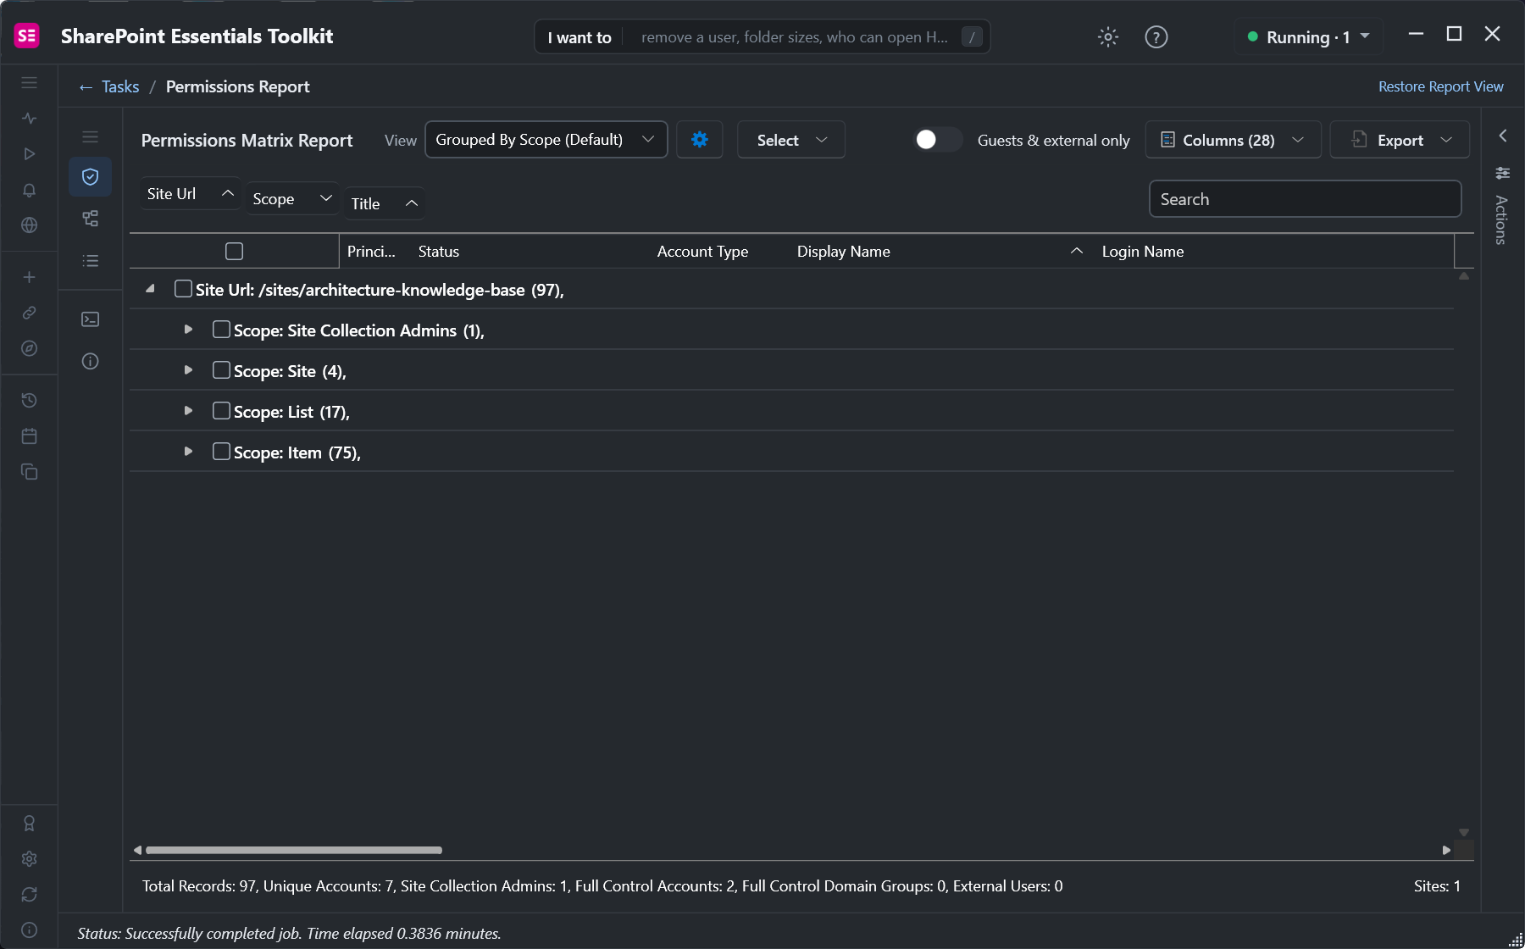The image size is (1525, 949).
Task: Click the hierarchy tree icon in inner sidebar
Action: point(91,219)
